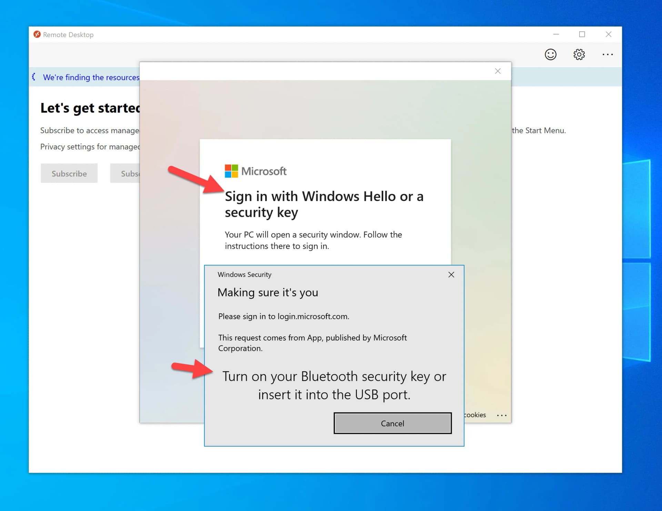
Task: Click the 'Let's get started' heading
Action: [90, 108]
